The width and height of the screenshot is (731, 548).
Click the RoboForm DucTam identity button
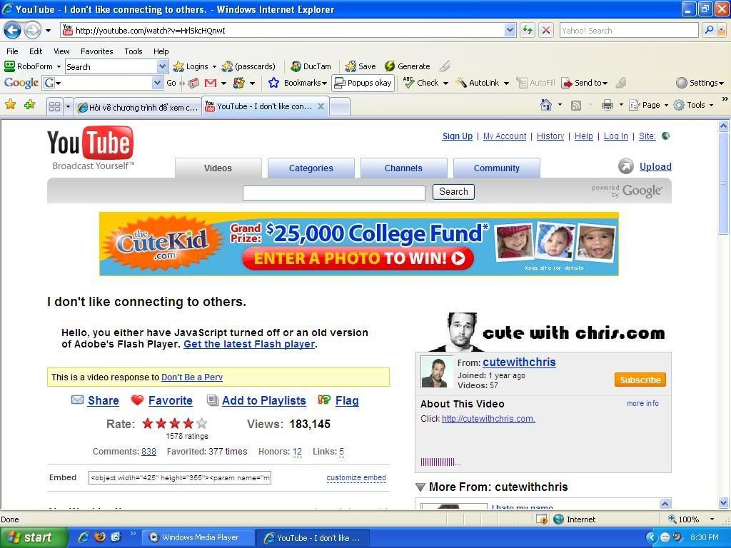click(311, 66)
